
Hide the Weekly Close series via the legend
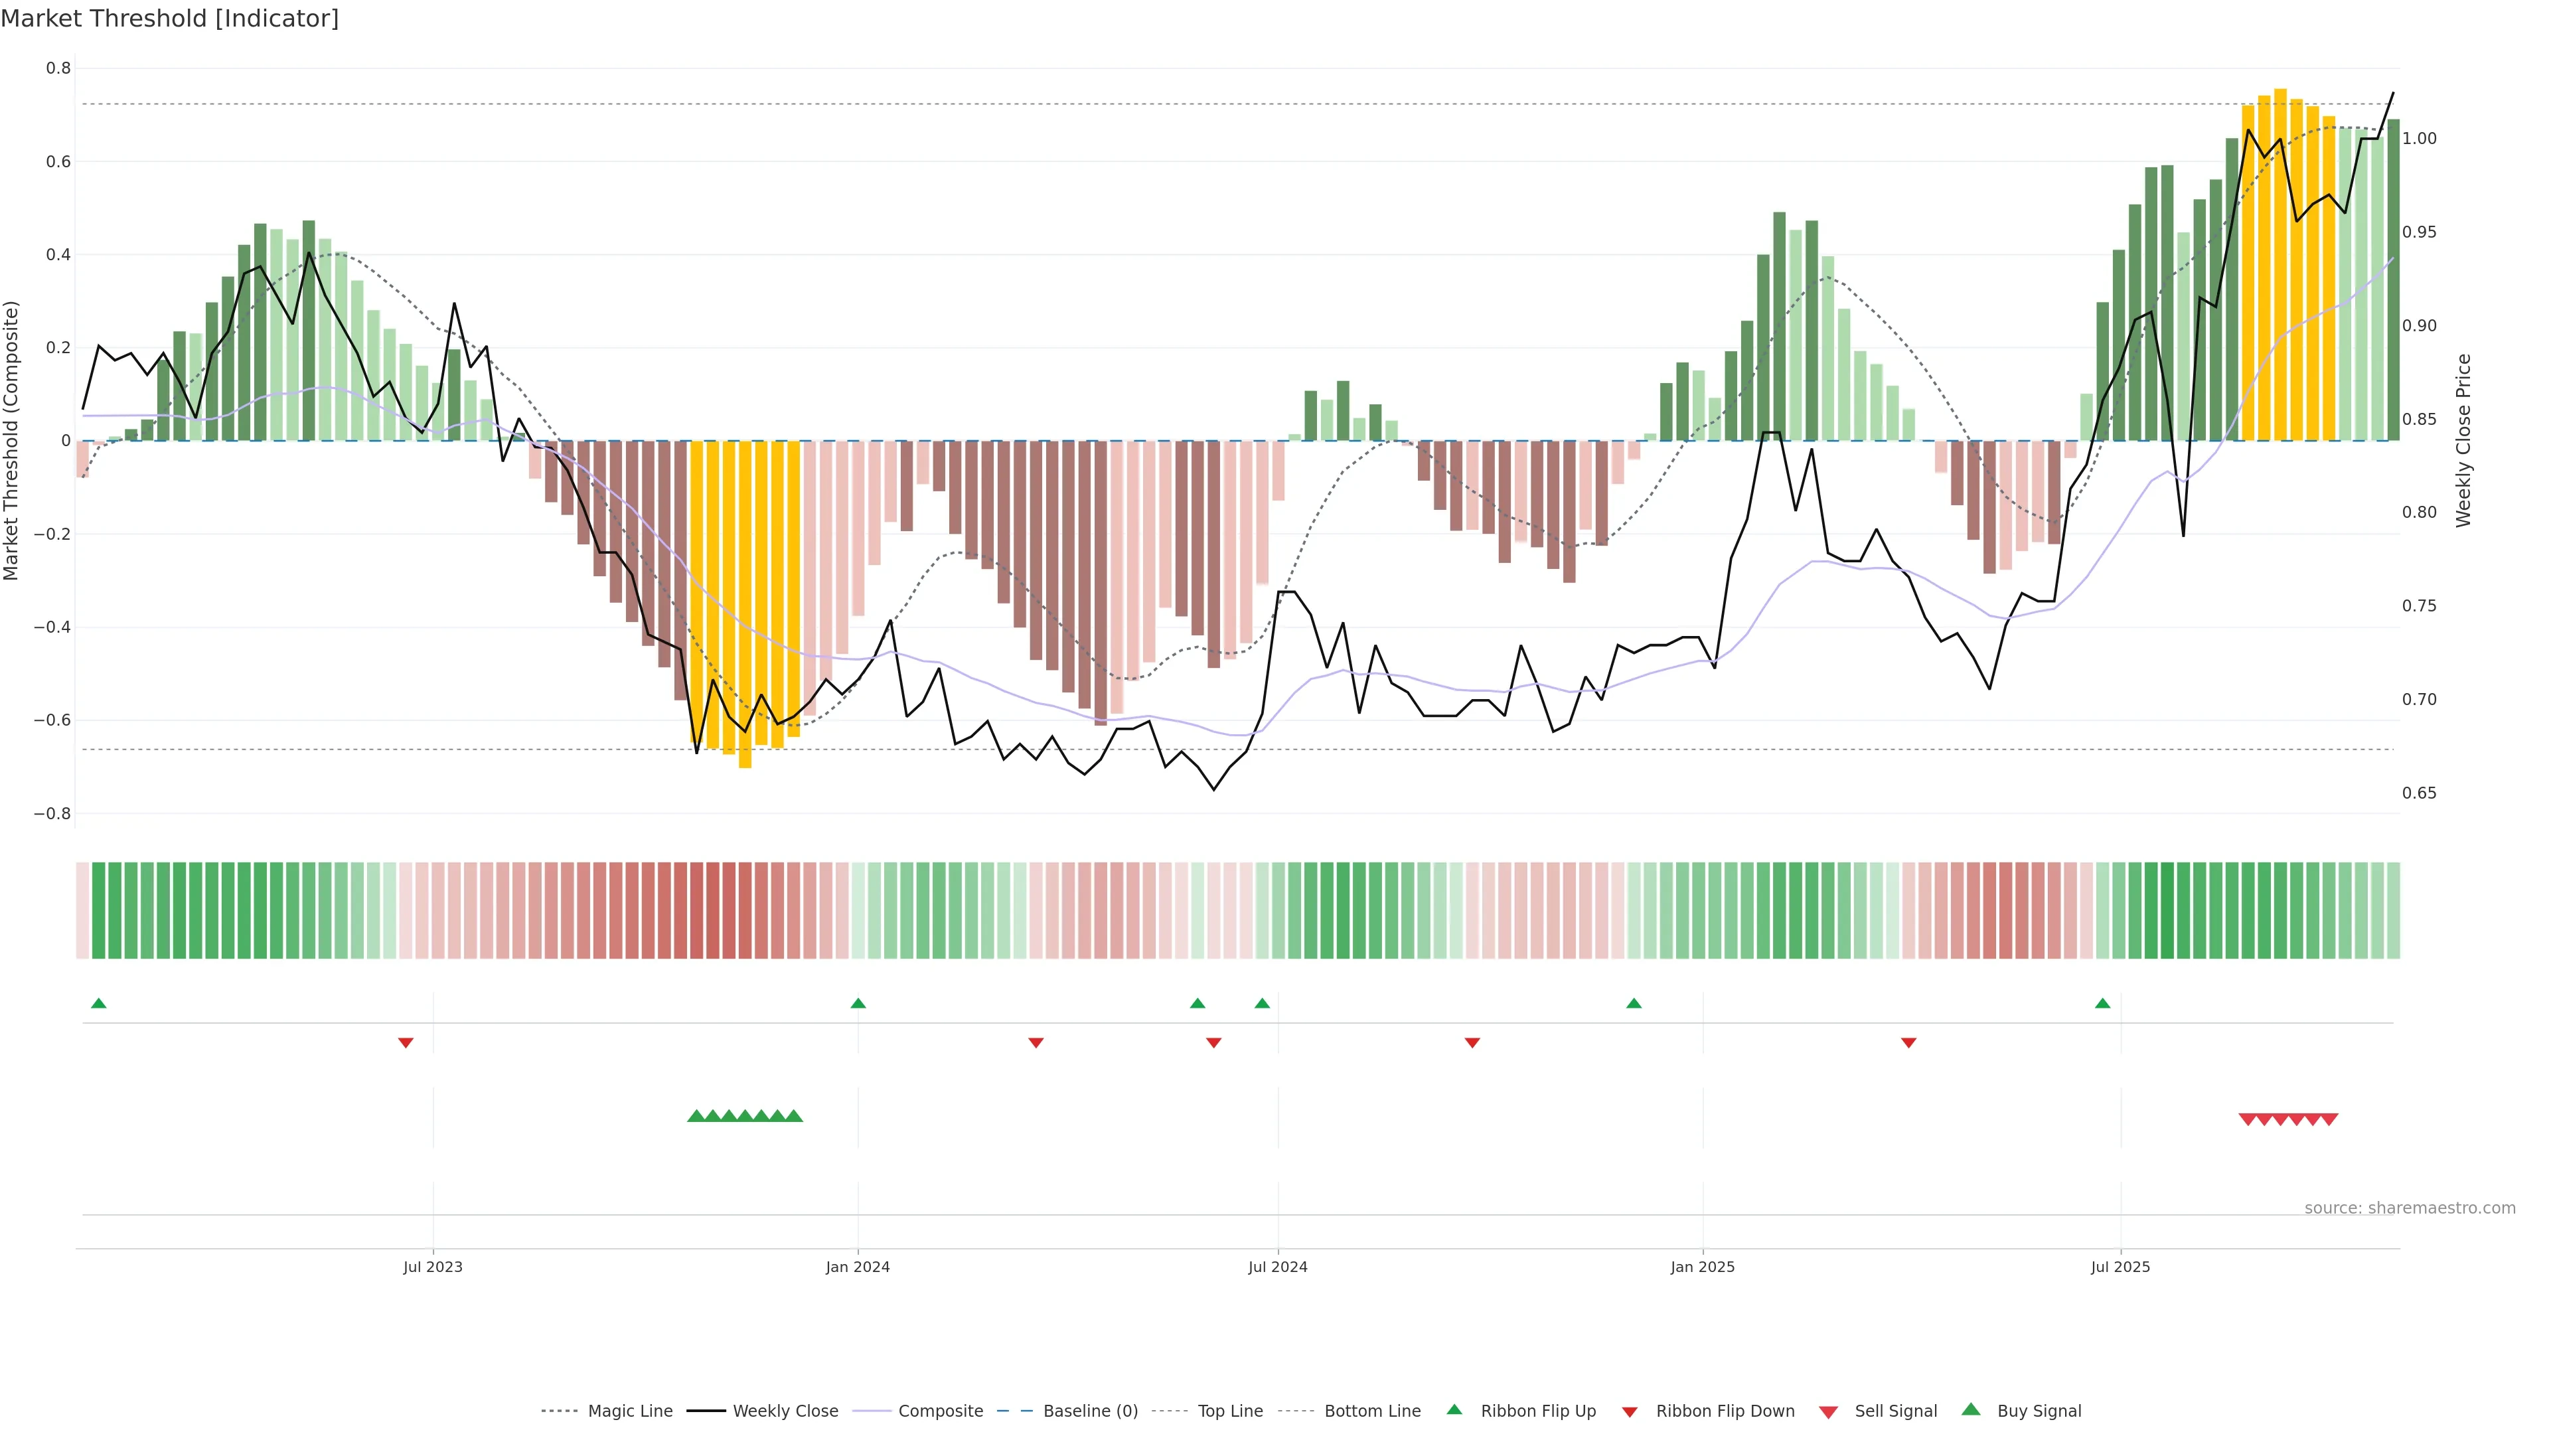(785, 1411)
